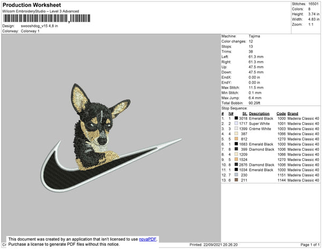Click the 'Production Worksheet' heading
This screenshot has height=249, width=322.
[x=32, y=5]
